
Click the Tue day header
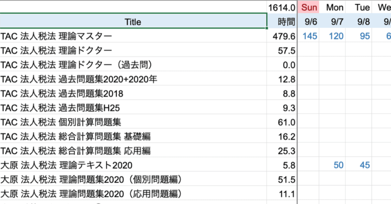(x=359, y=7)
